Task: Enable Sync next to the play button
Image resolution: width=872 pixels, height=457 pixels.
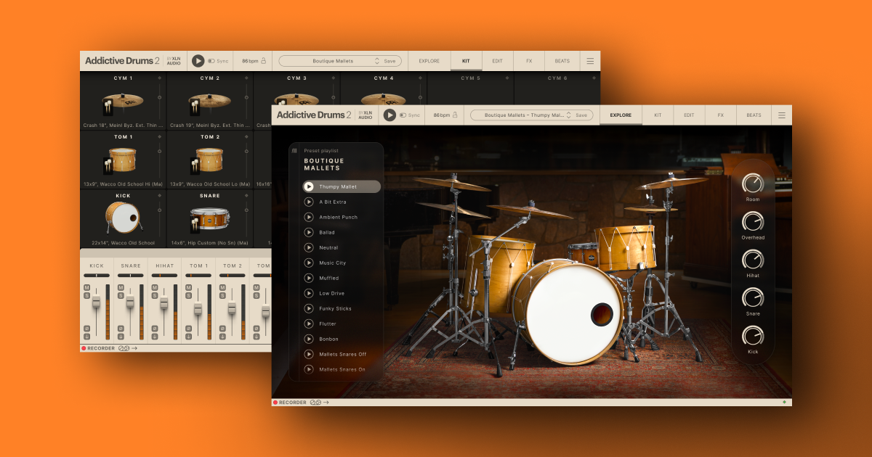Action: [x=402, y=115]
